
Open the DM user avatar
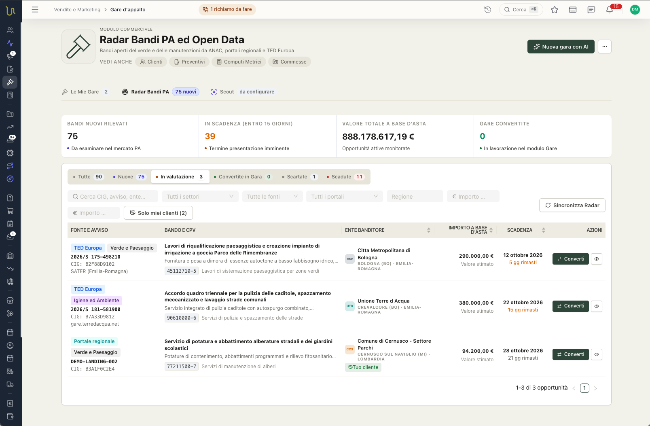(635, 10)
